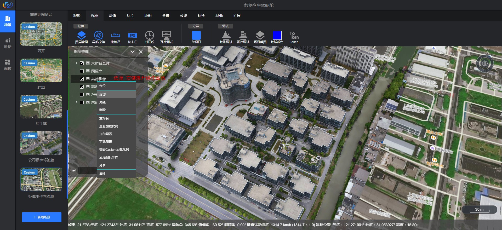
Task: Switch to the 分析 tab
Action: (166, 16)
